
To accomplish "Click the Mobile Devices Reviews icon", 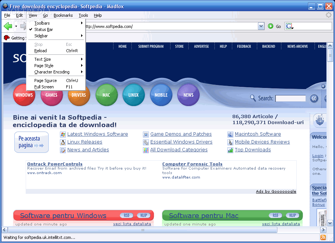I will pos(230,142).
